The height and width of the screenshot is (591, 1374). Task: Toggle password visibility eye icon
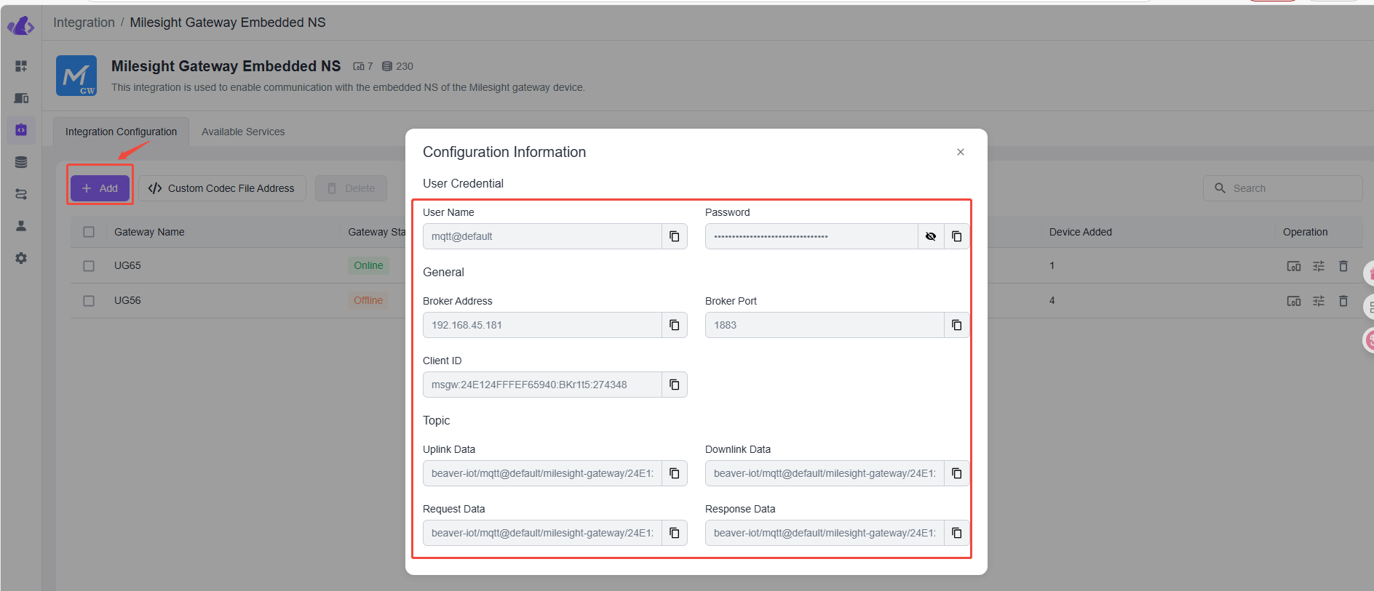931,236
